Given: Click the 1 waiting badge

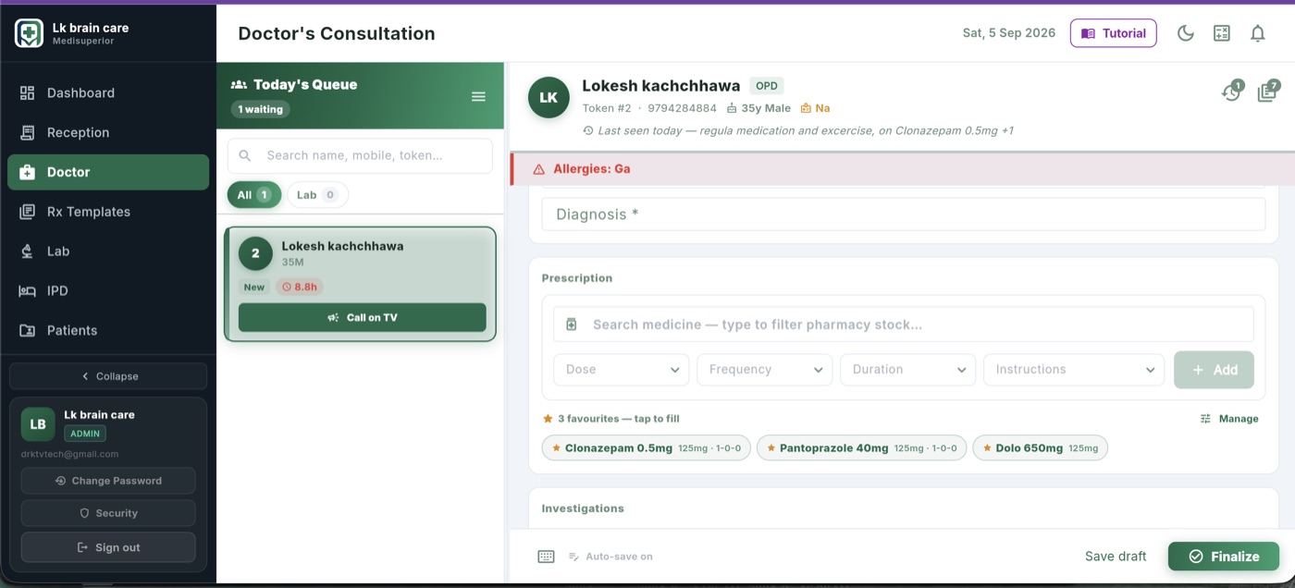Looking at the screenshot, I should point(261,109).
